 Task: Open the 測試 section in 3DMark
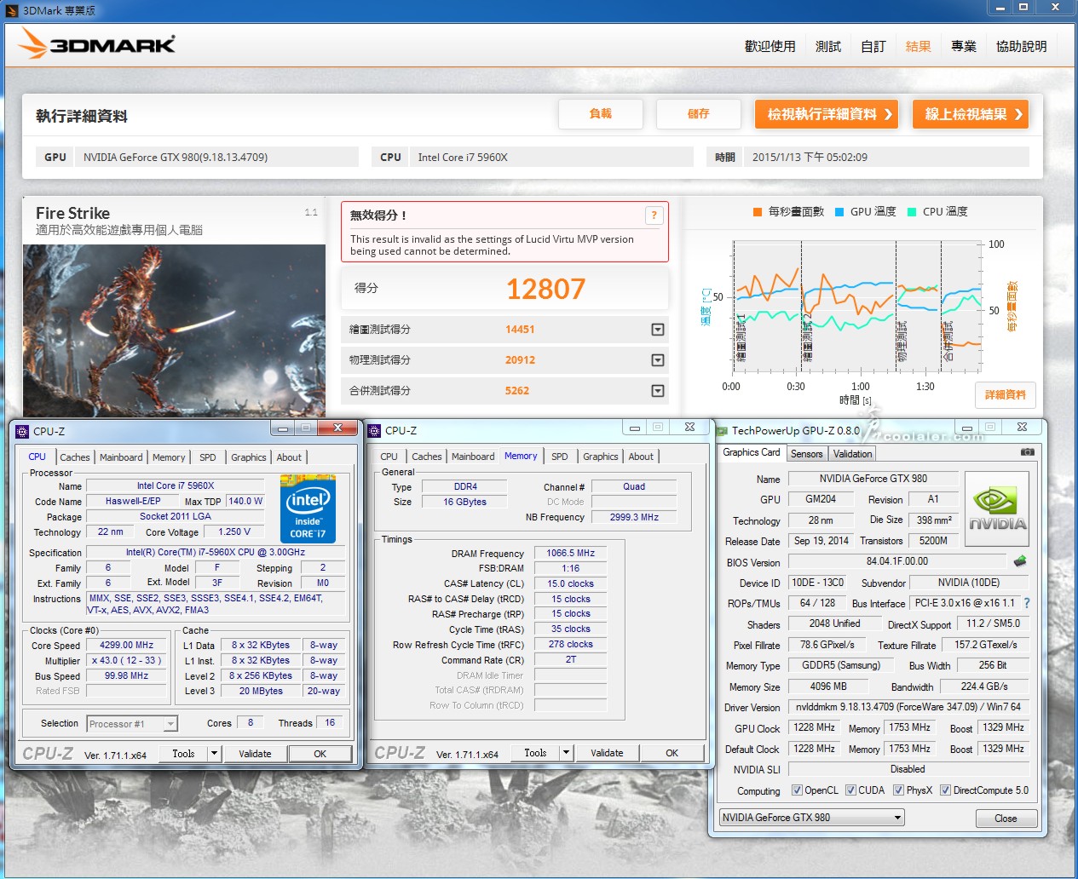pyautogui.click(x=828, y=47)
